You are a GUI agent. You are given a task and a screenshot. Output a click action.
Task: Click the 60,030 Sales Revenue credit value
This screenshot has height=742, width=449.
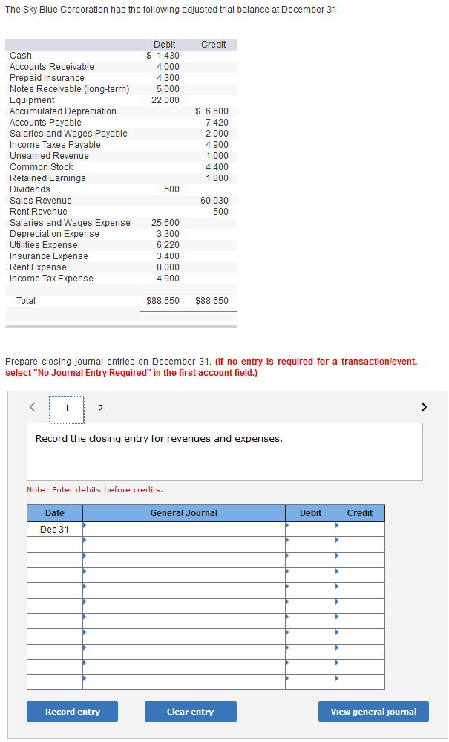[214, 201]
